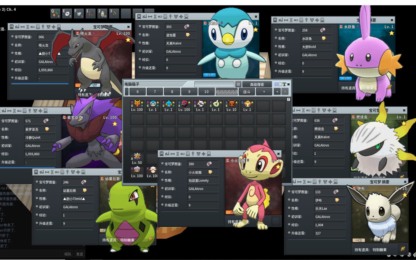
Task: Click the chat message input field
Action: (x=30, y=254)
